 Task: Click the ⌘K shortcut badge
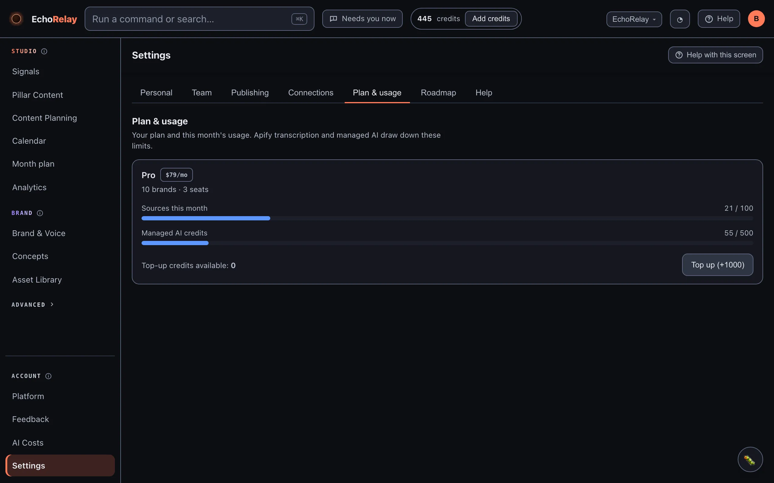[x=299, y=19]
